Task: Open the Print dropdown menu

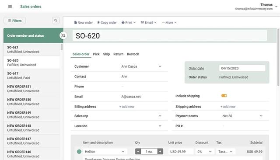Action: tap(129, 22)
